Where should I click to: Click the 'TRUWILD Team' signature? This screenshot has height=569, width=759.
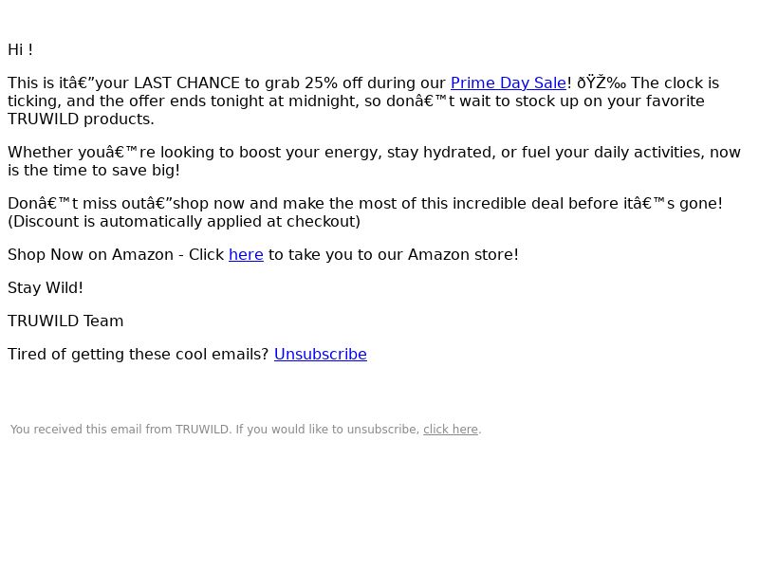65,321
